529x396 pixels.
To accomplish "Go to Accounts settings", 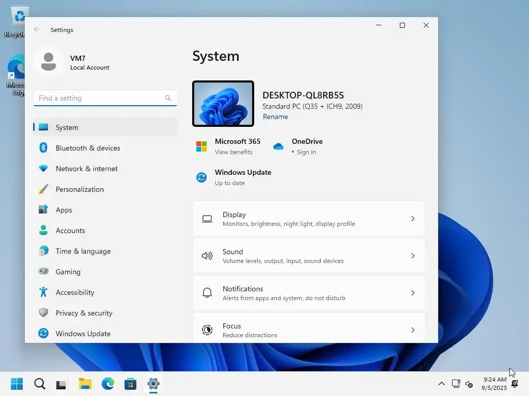I will [x=105, y=230].
